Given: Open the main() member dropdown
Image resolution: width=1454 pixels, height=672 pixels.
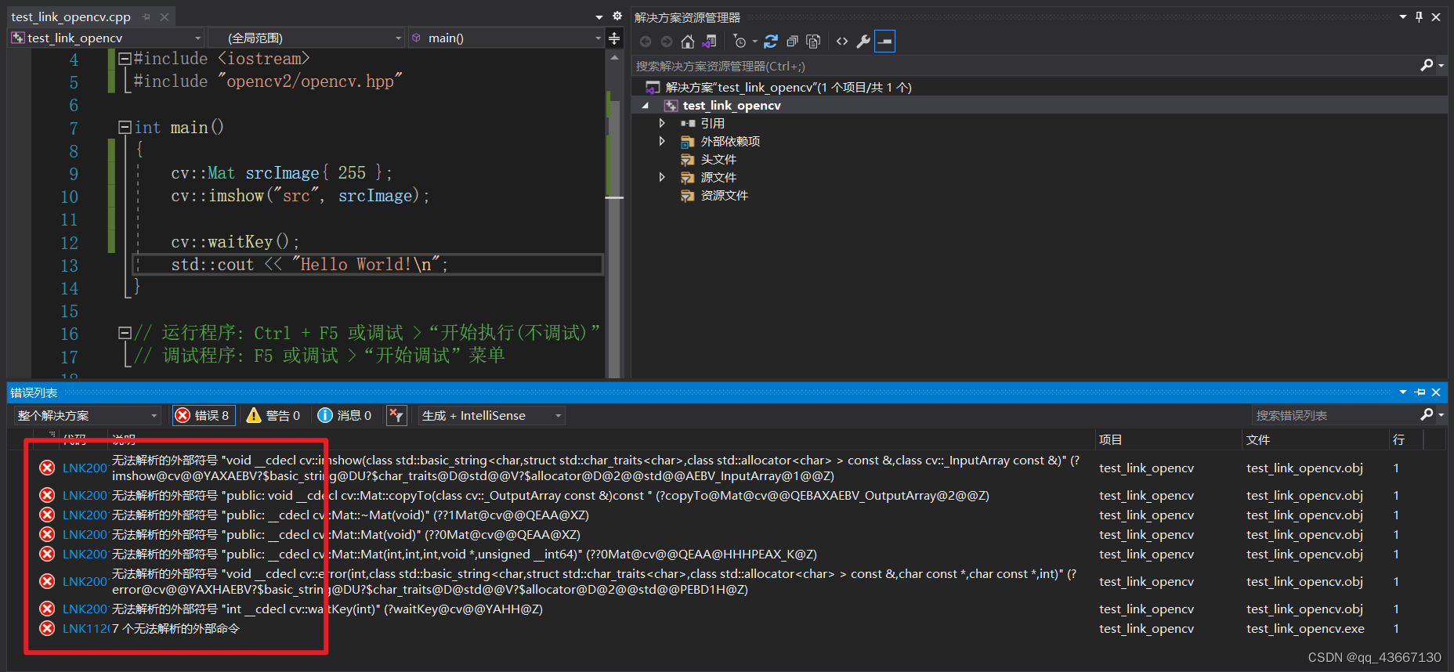Looking at the screenshot, I should (x=506, y=38).
